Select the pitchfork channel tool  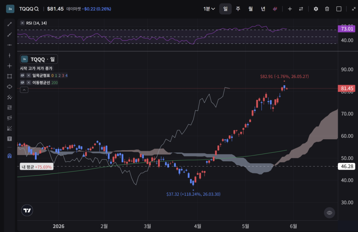(9, 118)
